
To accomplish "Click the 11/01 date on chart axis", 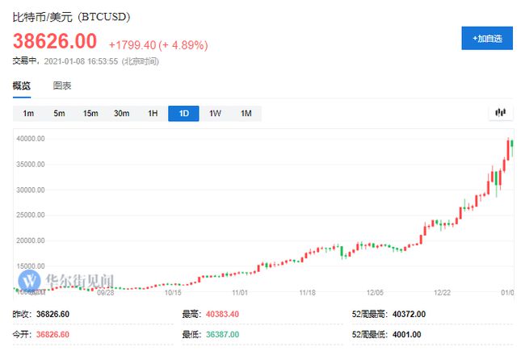I will pyautogui.click(x=240, y=294).
